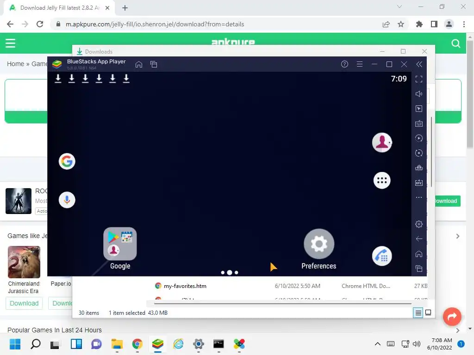Toggle the Chrome side panel
Screen dimensions: 474x355
434,24
